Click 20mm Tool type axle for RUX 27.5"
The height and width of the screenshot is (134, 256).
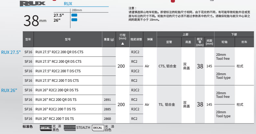(223, 76)
